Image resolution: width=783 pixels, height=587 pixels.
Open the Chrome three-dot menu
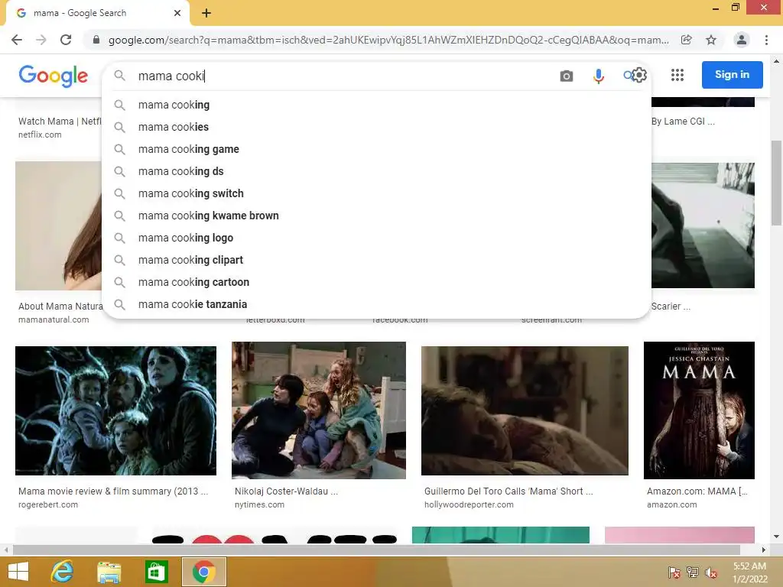point(766,40)
